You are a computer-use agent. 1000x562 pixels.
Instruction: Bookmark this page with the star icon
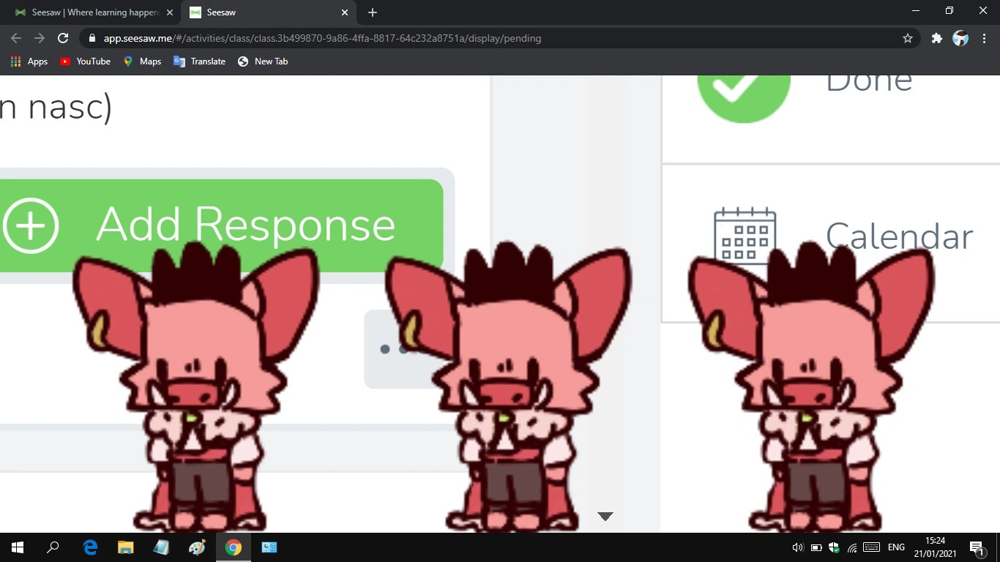point(908,38)
